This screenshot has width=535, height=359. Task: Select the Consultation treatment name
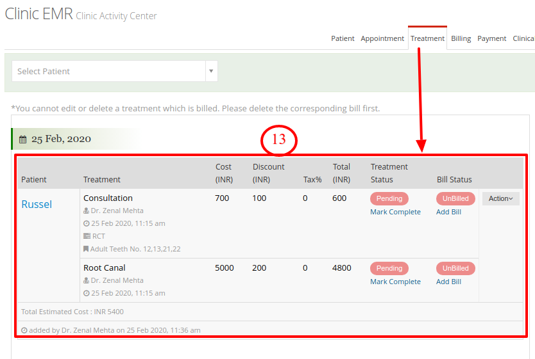point(108,198)
